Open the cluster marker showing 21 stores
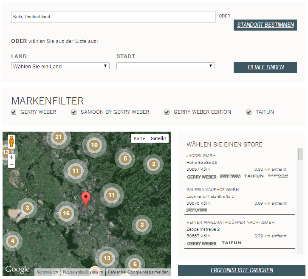Image resolution: width=308 pixels, height=279 pixels. coord(59,137)
